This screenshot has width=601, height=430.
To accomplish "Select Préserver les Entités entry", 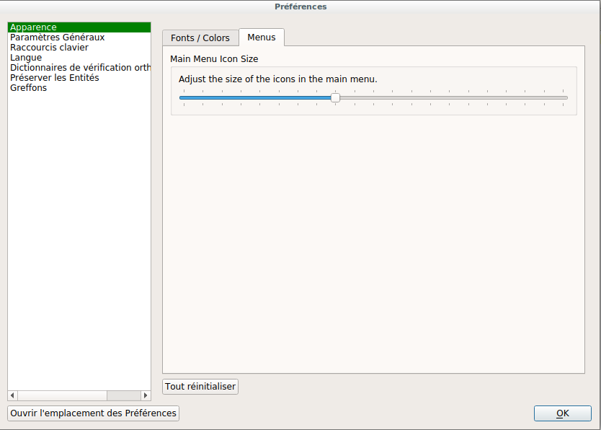I will click(55, 78).
